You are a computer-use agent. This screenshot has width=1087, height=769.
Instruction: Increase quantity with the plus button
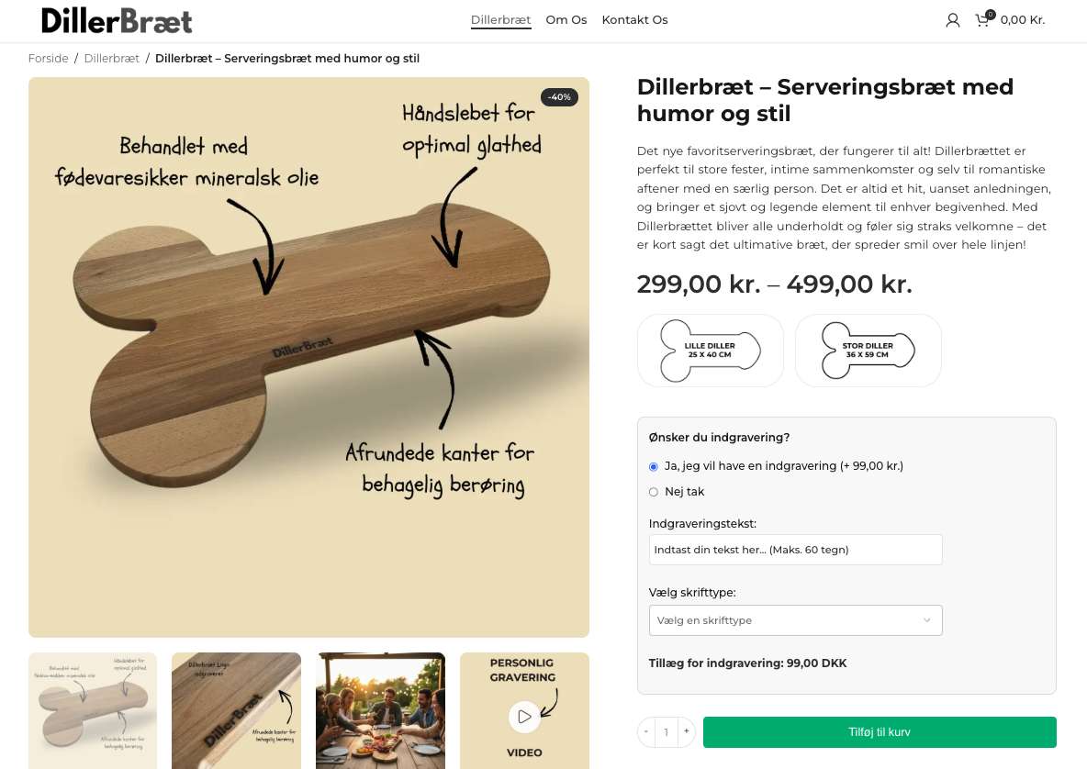pyautogui.click(x=686, y=731)
